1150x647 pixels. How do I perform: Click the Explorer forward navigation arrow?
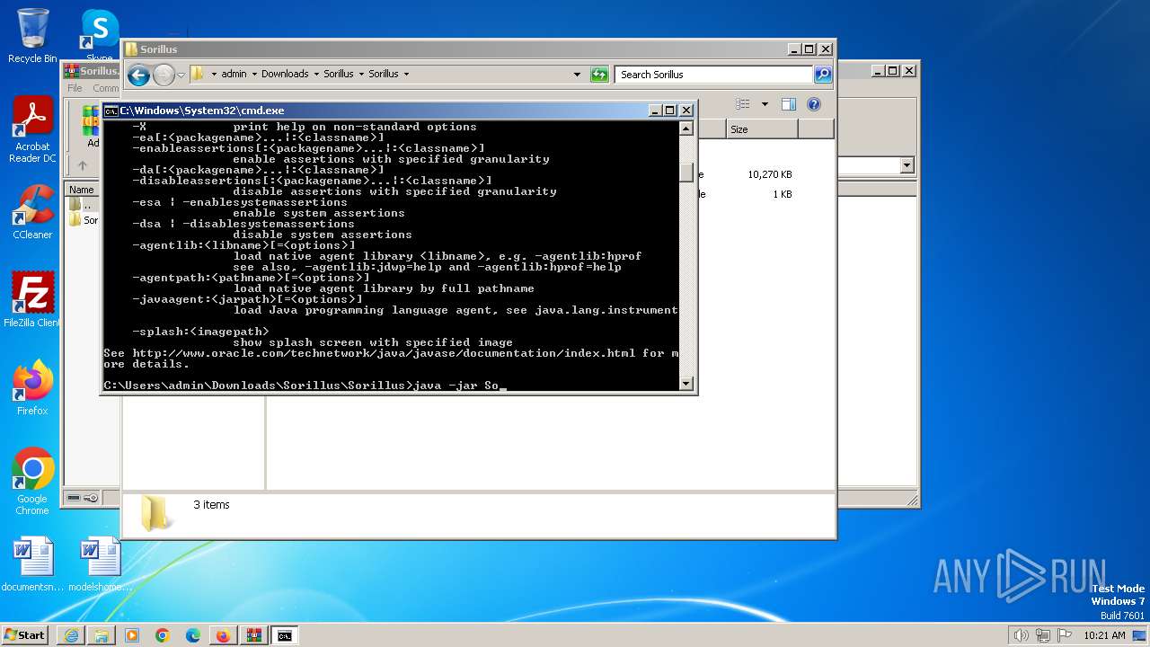point(164,75)
